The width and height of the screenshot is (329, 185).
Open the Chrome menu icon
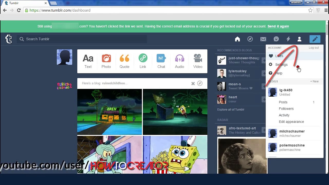point(326,10)
